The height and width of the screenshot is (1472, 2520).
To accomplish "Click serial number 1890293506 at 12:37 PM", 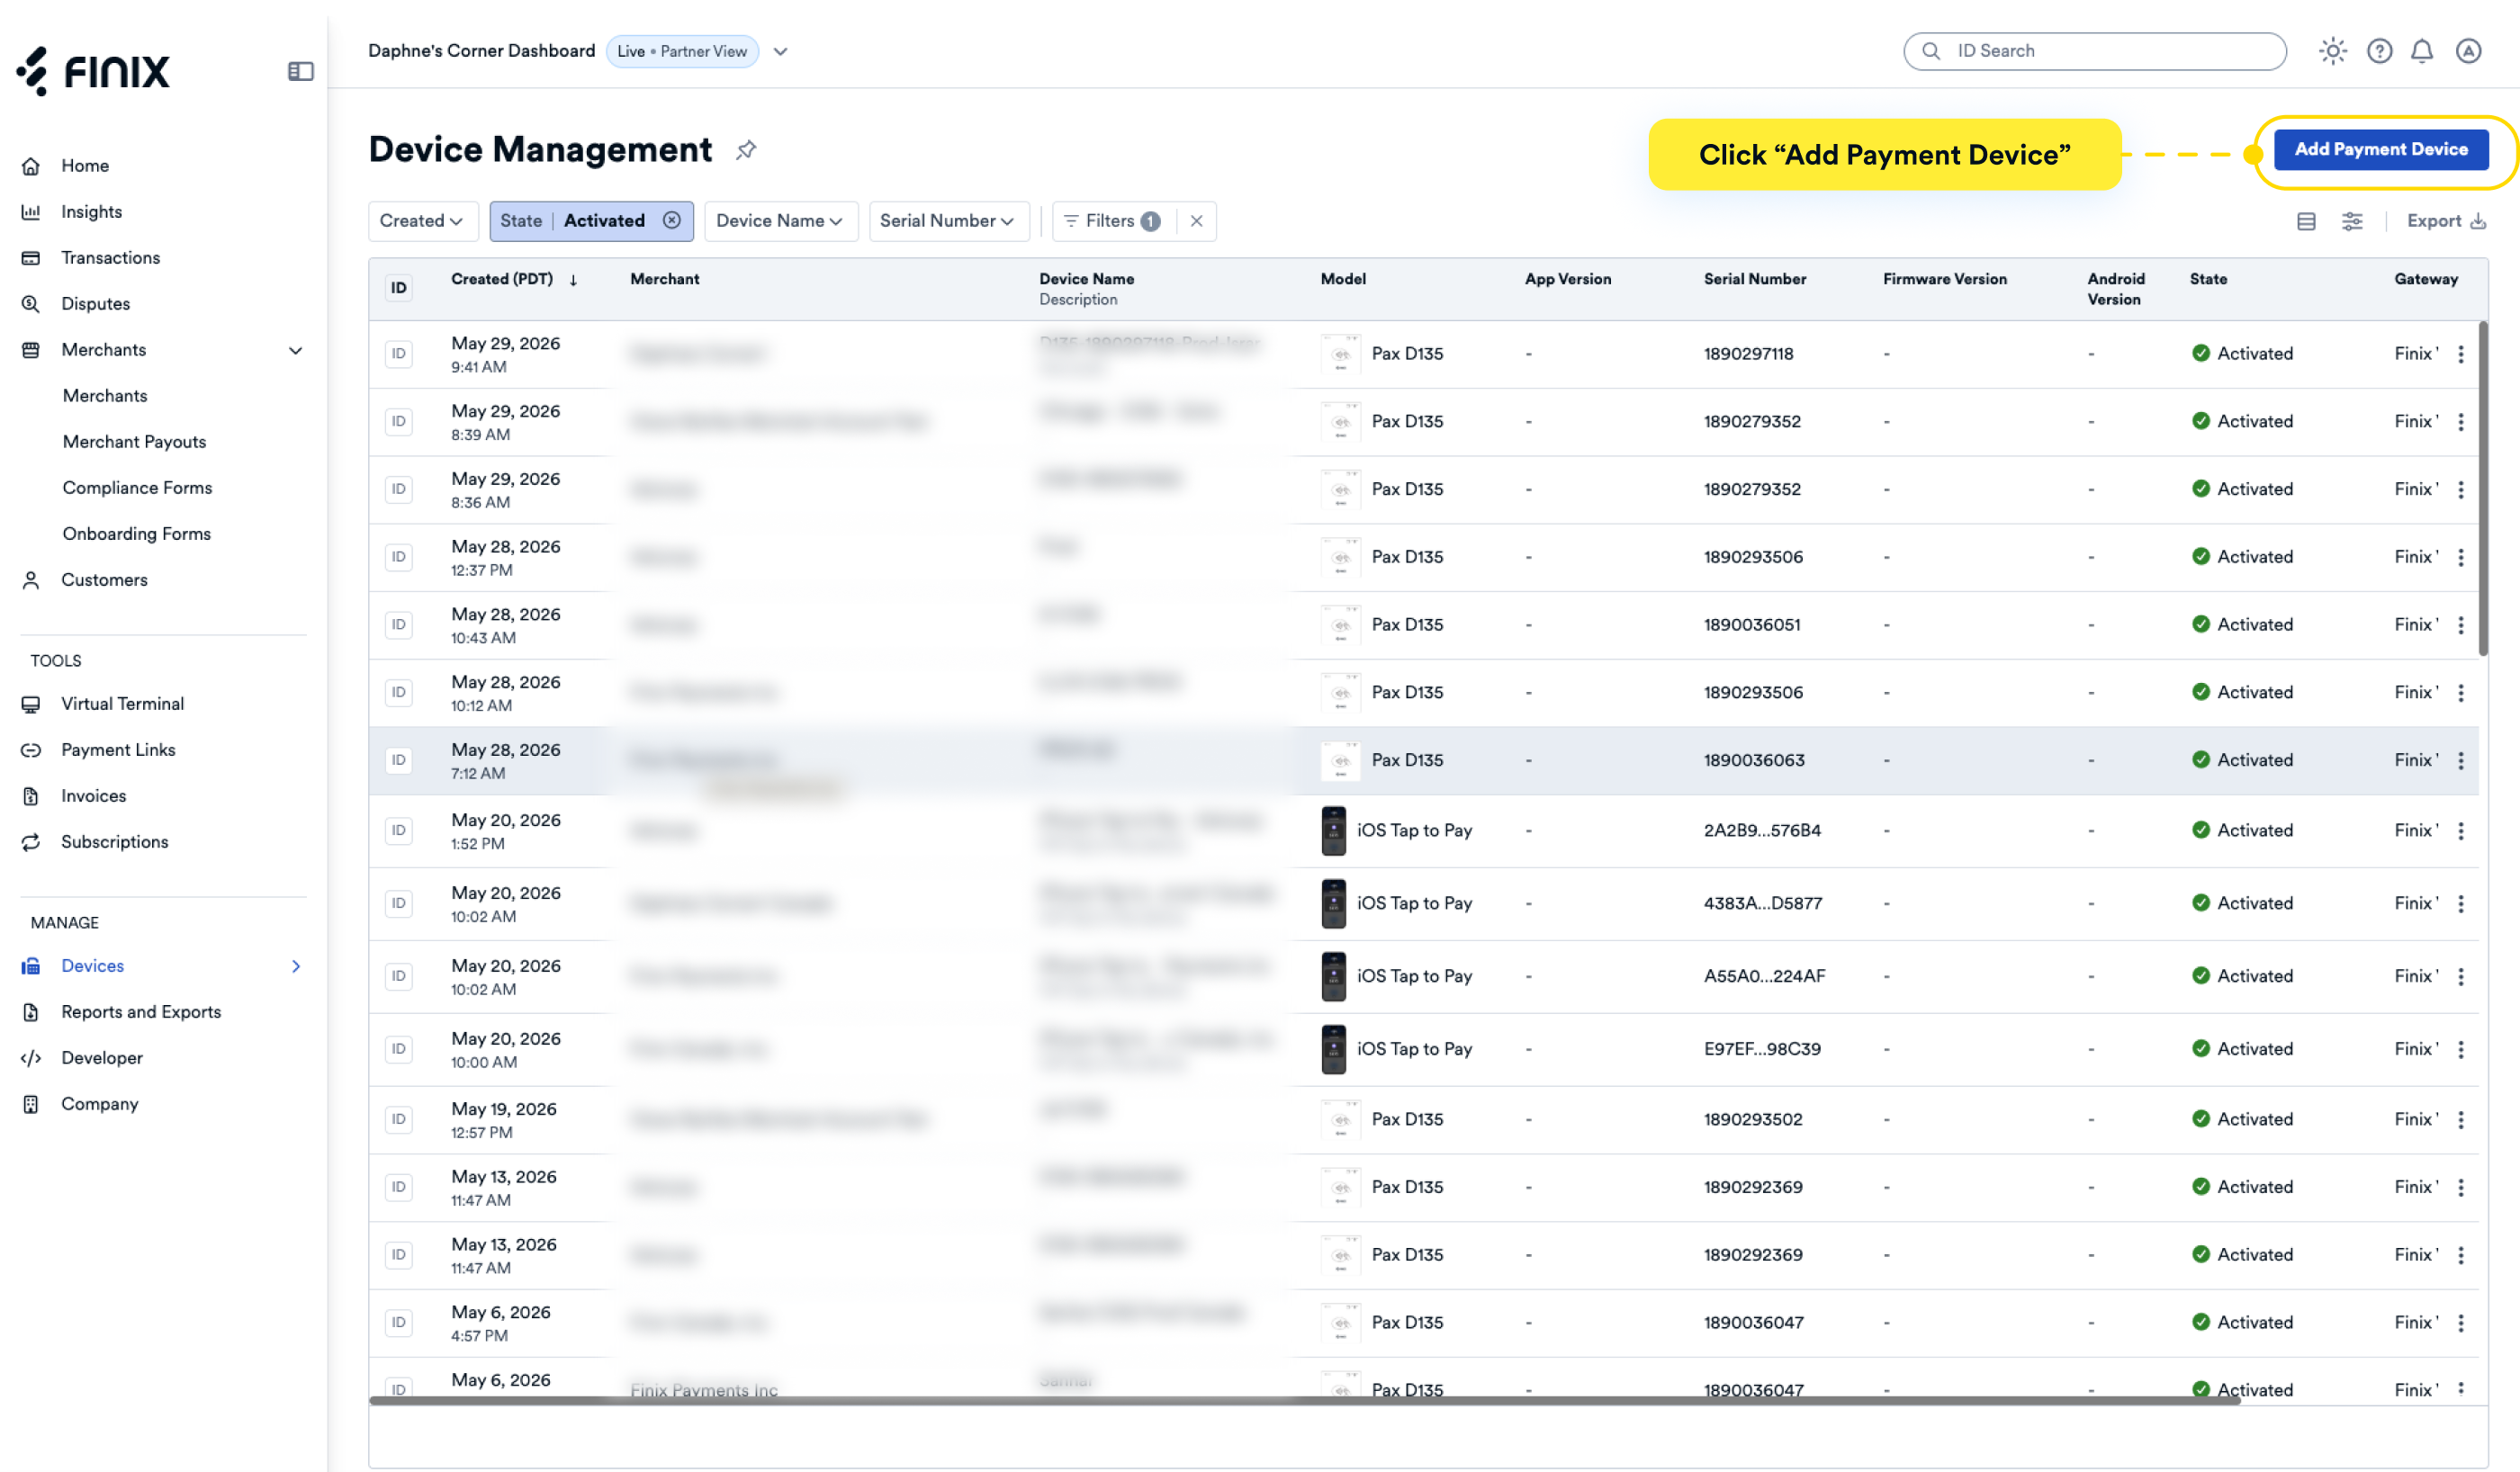I will tap(1753, 557).
